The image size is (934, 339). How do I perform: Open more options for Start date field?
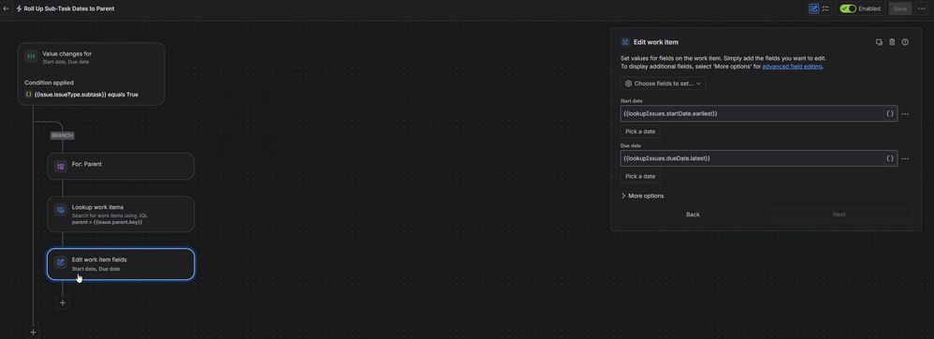tap(905, 113)
